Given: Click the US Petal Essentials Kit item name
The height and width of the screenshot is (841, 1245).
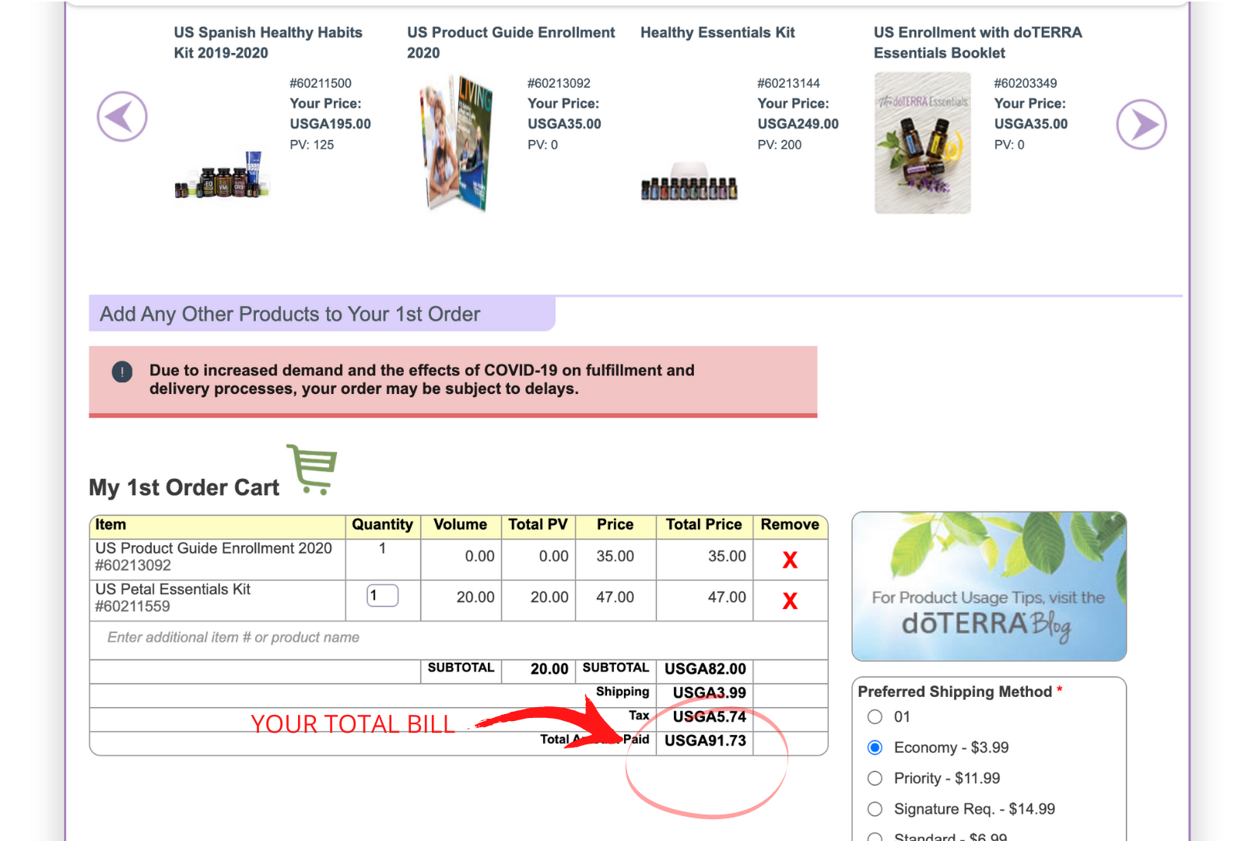Looking at the screenshot, I should (x=173, y=589).
